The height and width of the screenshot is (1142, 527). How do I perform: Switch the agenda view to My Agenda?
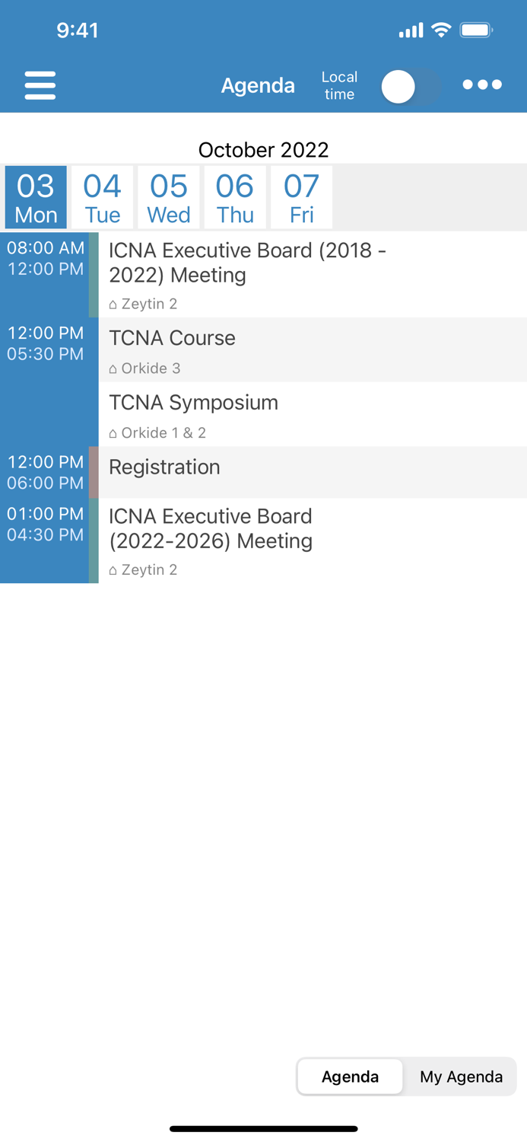(x=460, y=1077)
